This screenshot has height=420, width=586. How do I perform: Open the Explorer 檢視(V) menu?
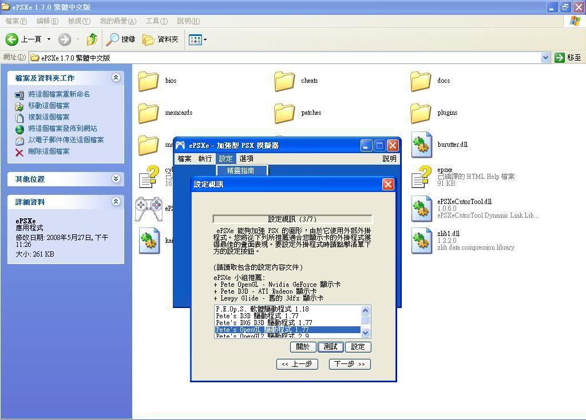[x=79, y=21]
